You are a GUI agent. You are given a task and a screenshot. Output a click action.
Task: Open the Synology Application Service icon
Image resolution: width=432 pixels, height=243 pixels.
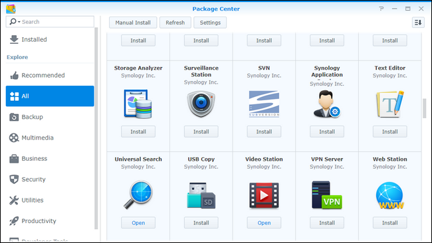click(327, 104)
